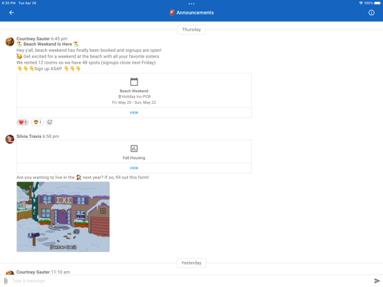Image resolution: width=383 pixels, height=287 pixels.
Task: Tap the Fri, May 20 - Sun, May 22 dates
Action: click(x=134, y=103)
